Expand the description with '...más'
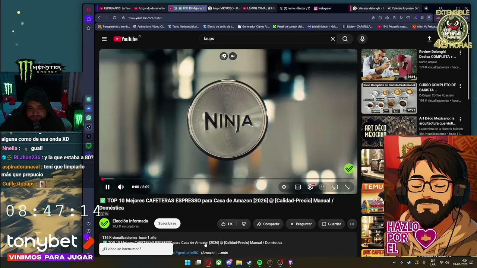477x268 pixels. click(223, 253)
